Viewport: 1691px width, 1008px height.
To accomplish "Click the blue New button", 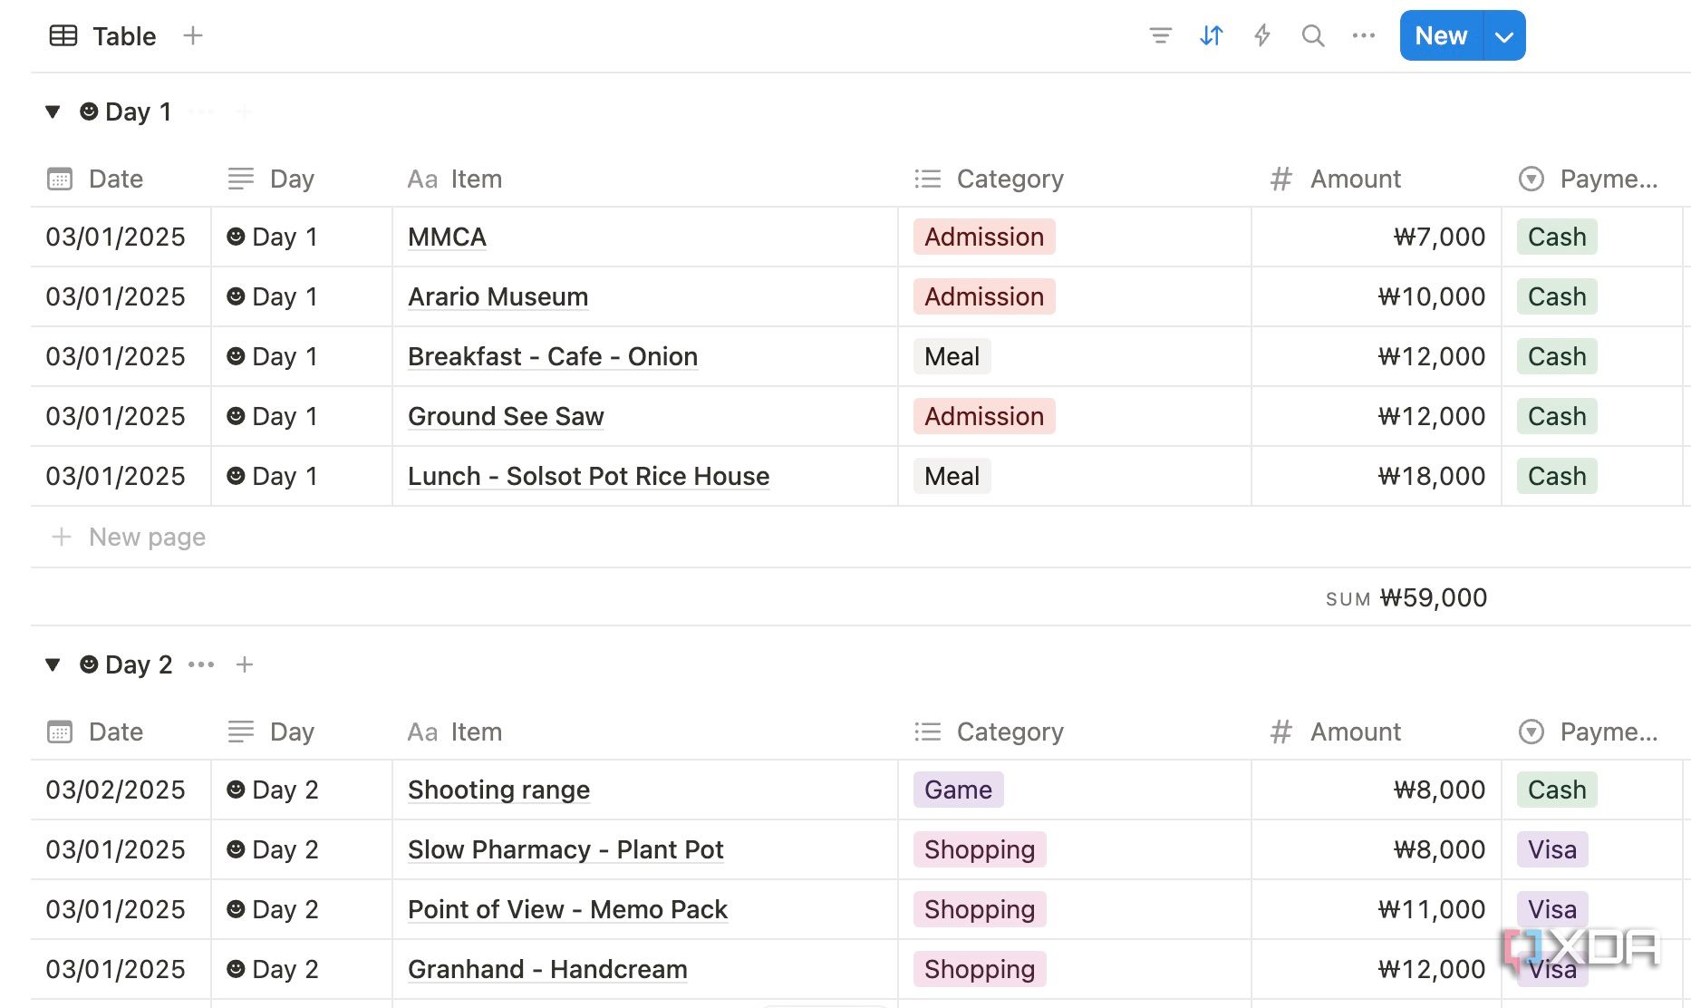I will [x=1440, y=35].
